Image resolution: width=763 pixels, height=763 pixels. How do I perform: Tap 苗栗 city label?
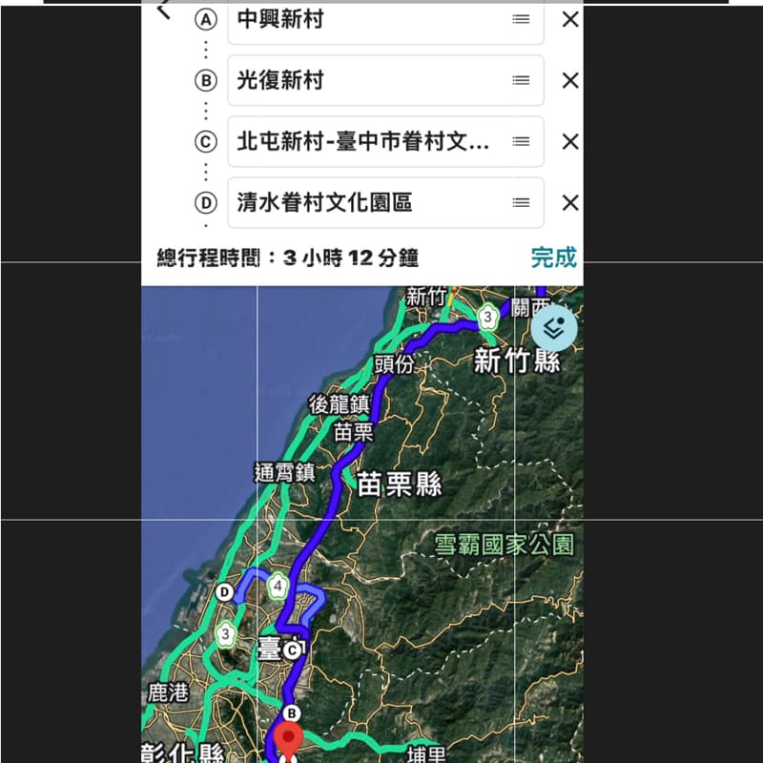coord(353,432)
